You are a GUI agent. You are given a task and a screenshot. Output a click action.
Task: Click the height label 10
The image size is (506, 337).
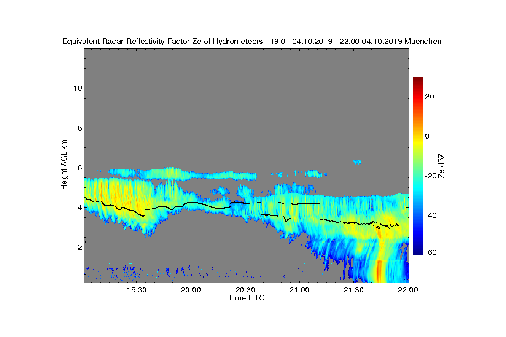tap(77, 88)
